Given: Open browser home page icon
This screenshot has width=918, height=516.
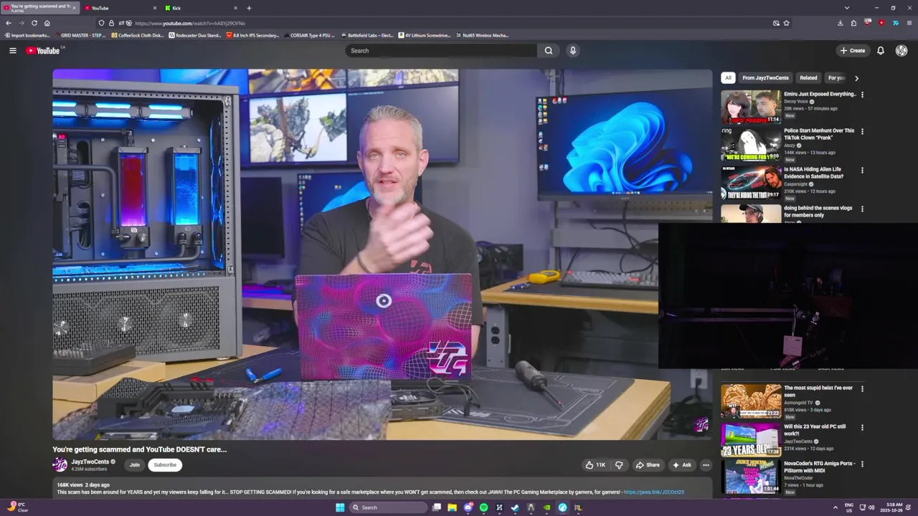Looking at the screenshot, I should (x=47, y=23).
